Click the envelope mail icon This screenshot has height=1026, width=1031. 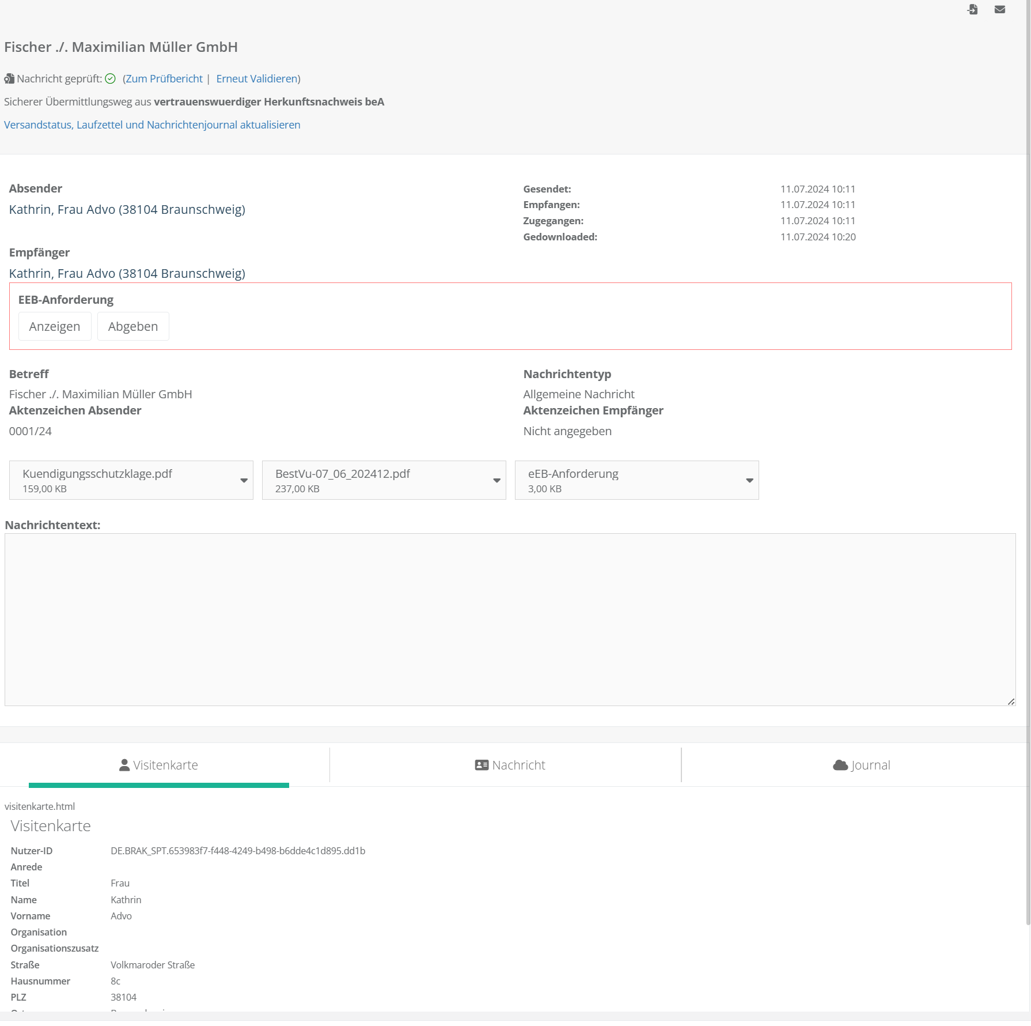(x=1000, y=9)
